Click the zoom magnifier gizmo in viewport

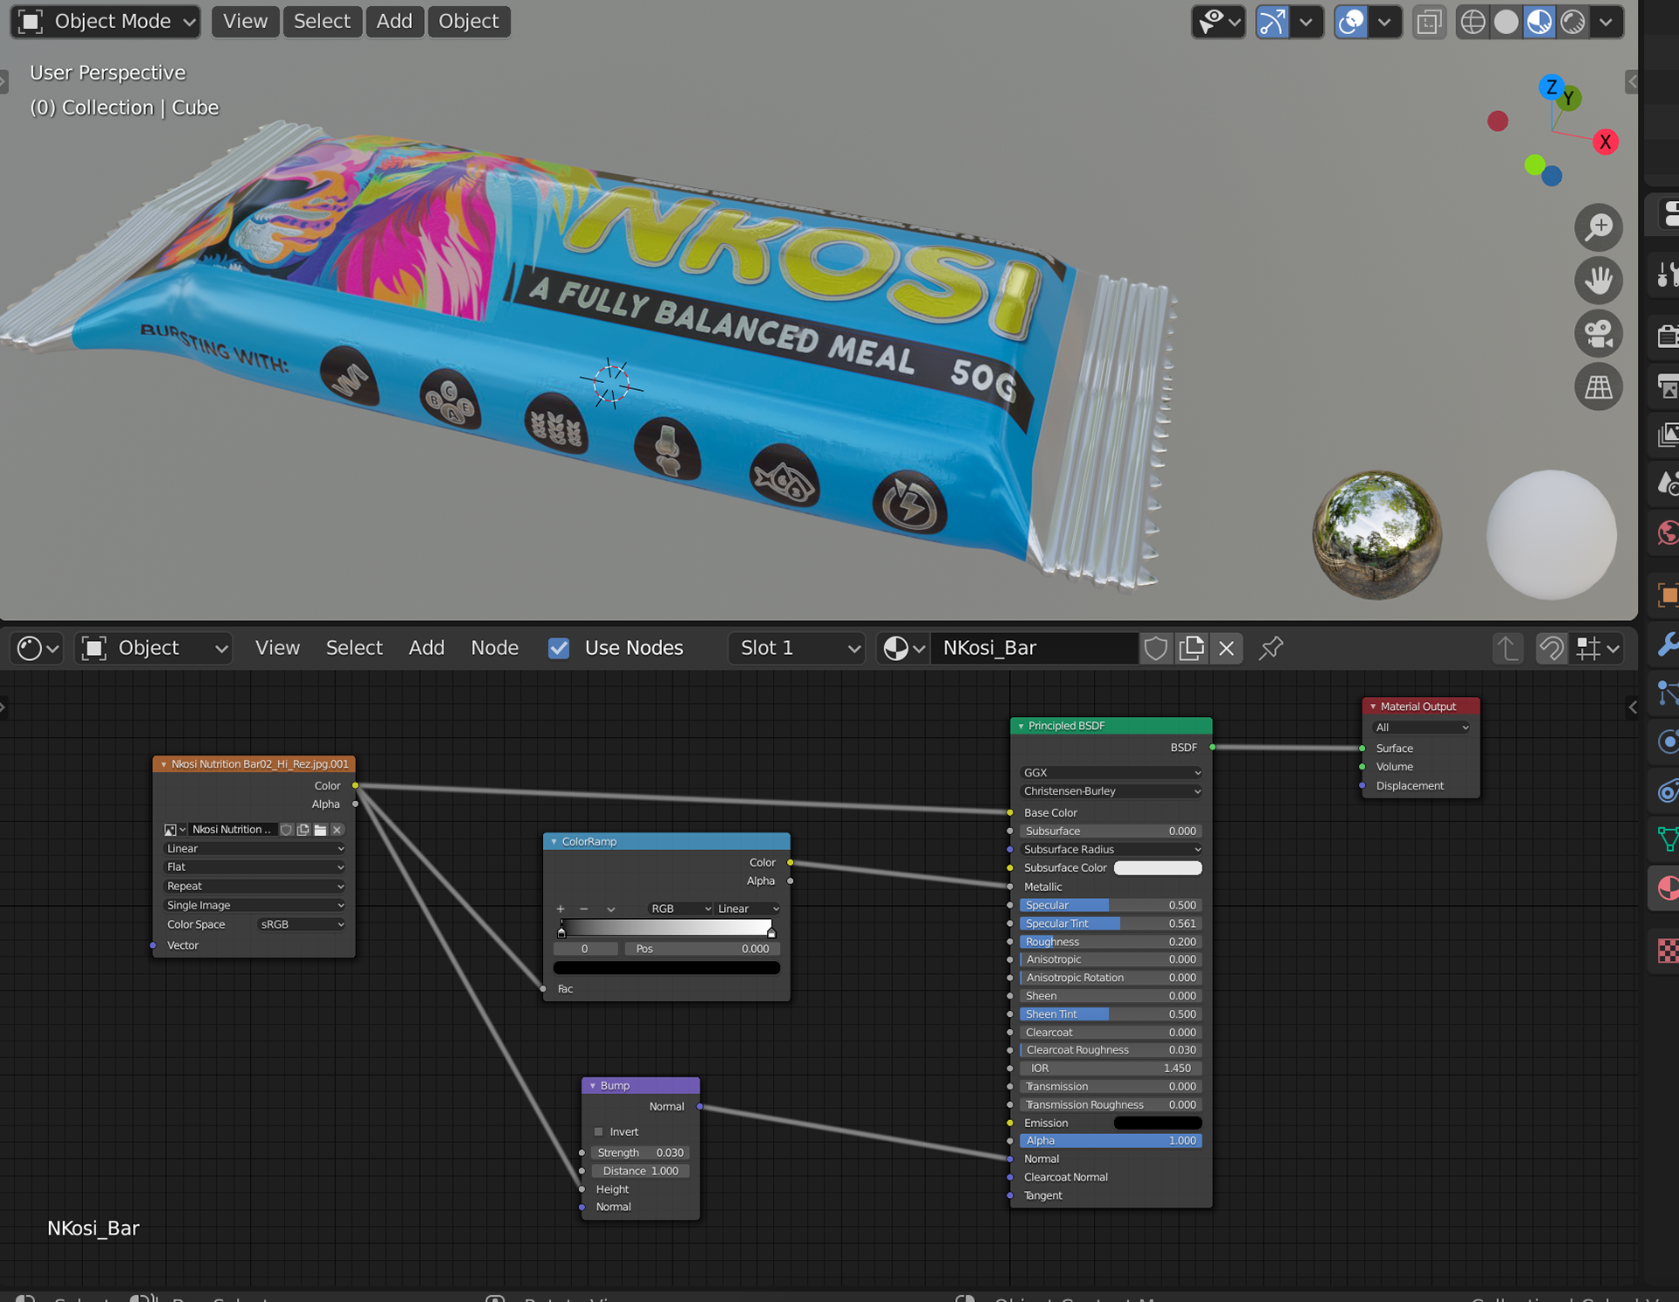click(x=1599, y=227)
